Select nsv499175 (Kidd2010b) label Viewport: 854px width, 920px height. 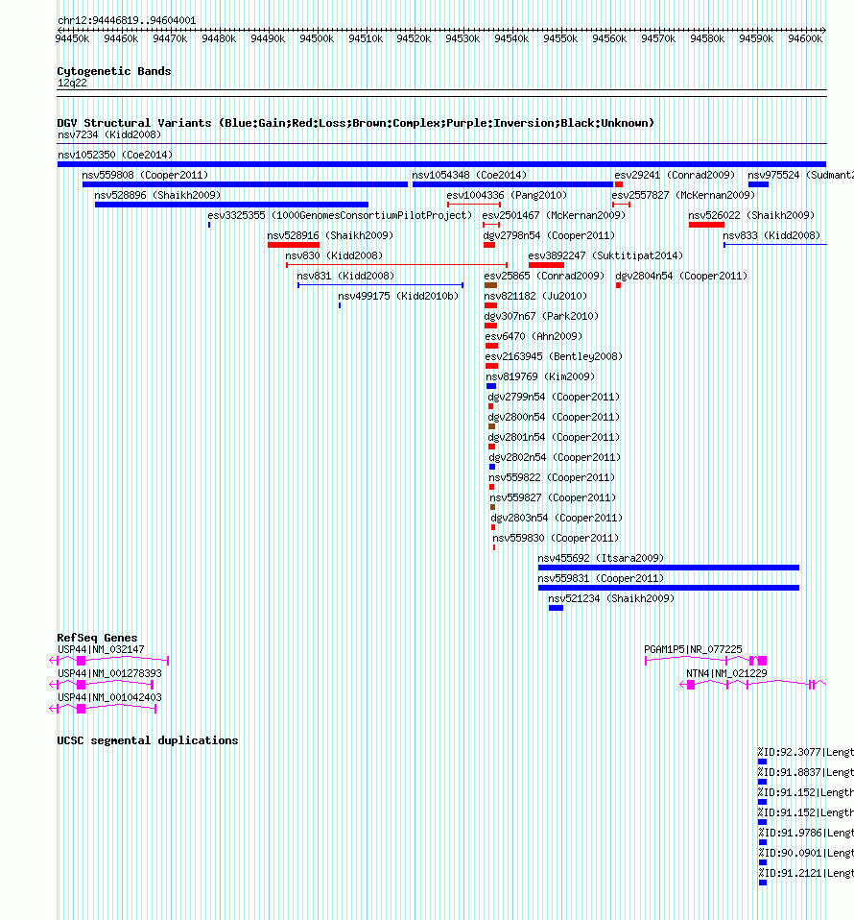[398, 296]
